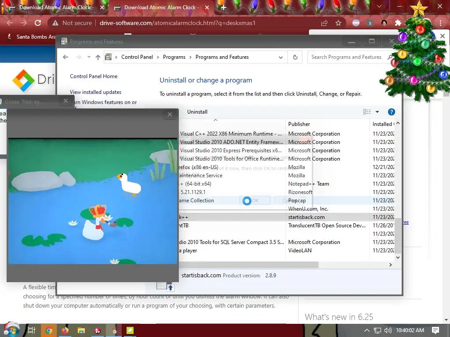Bookmark this page with the star icon
The width and height of the screenshot is (450, 337).
point(338,23)
